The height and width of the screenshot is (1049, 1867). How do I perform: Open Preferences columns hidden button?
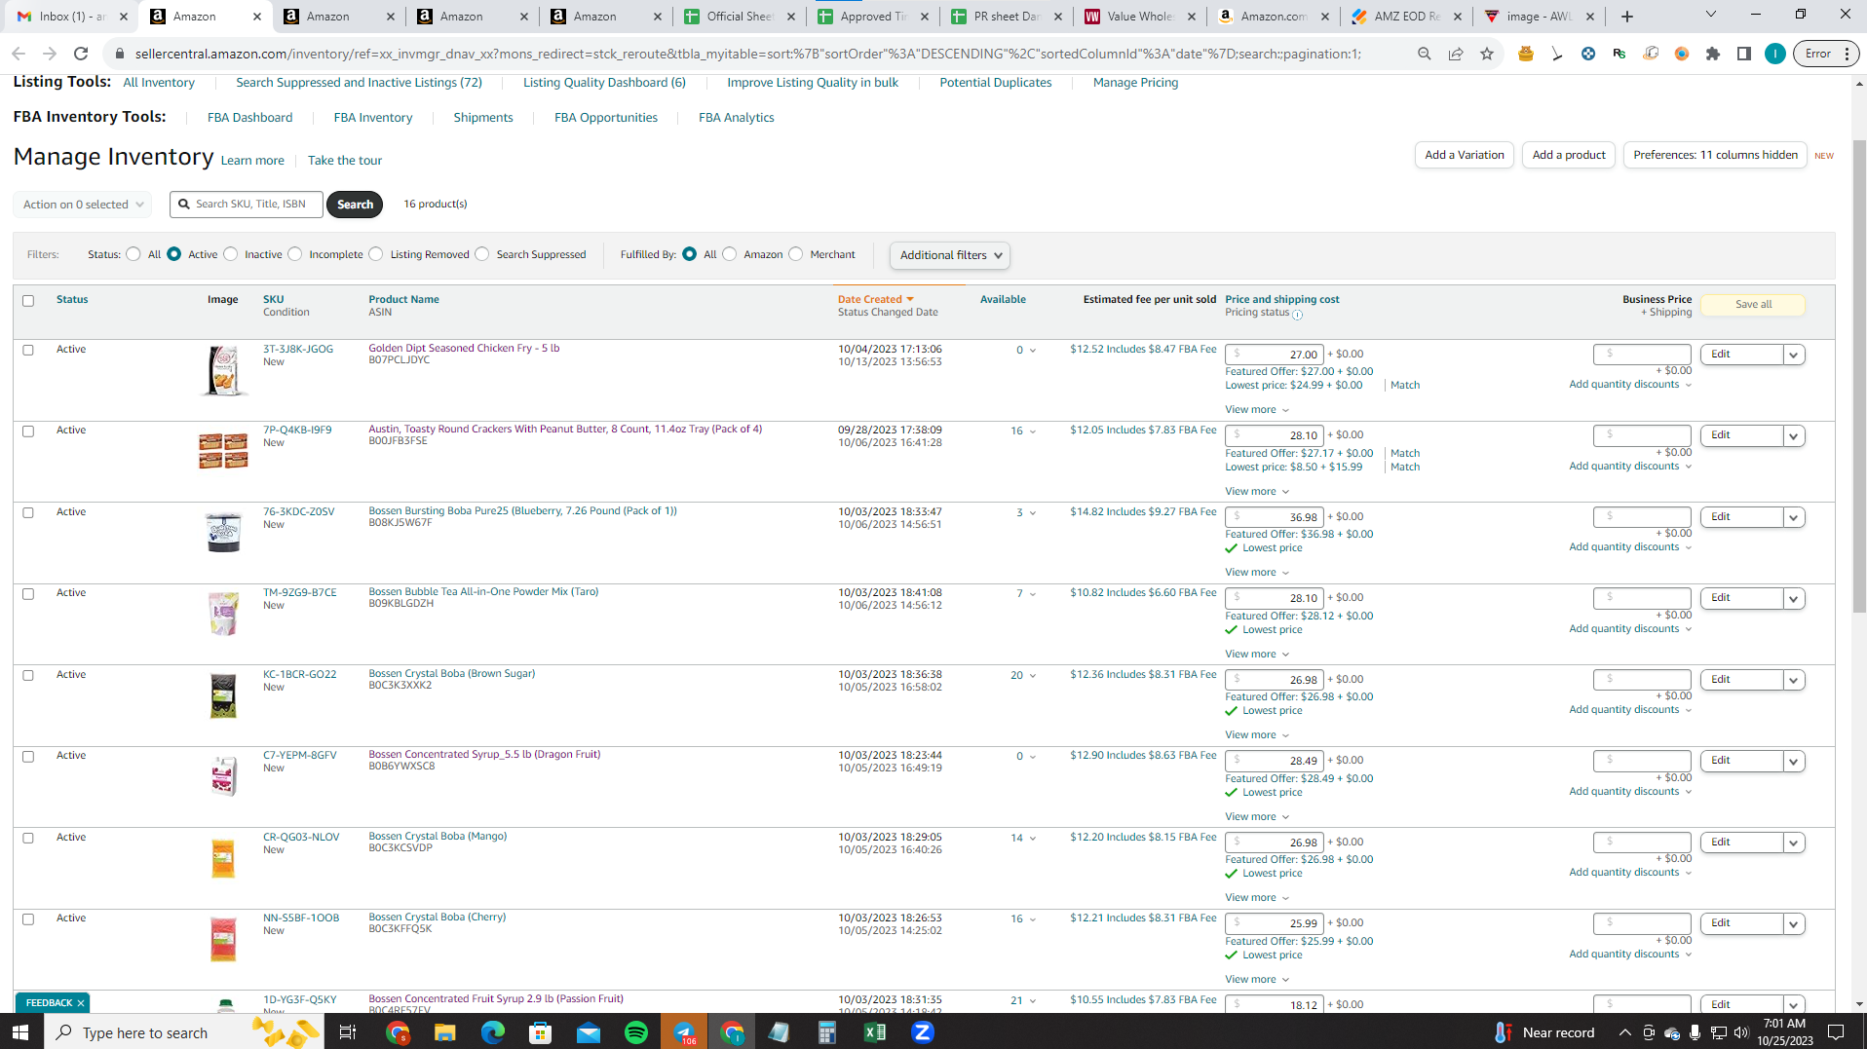pyautogui.click(x=1715, y=155)
